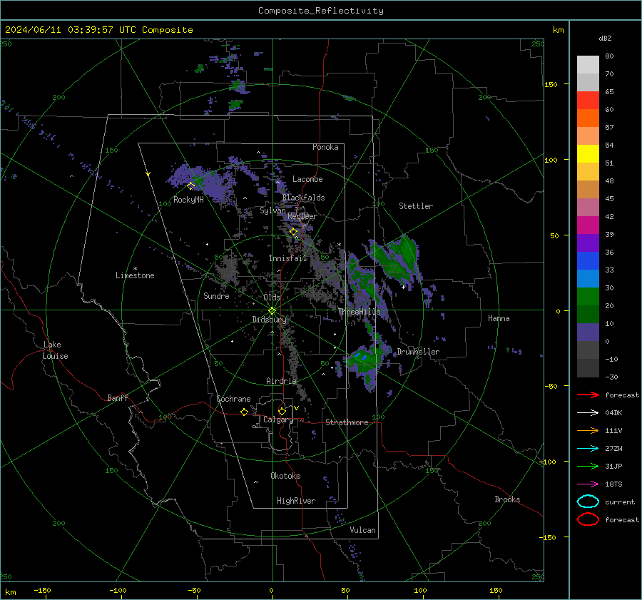Image resolution: width=642 pixels, height=600 pixels.
Task: Click the ThreeHills city label
Action: pos(359,312)
